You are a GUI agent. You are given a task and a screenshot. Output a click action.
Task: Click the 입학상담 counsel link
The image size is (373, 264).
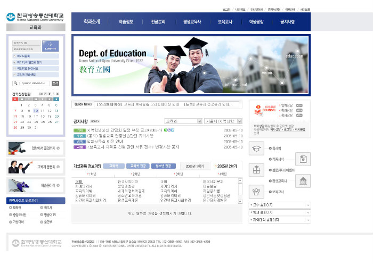click(x=287, y=105)
